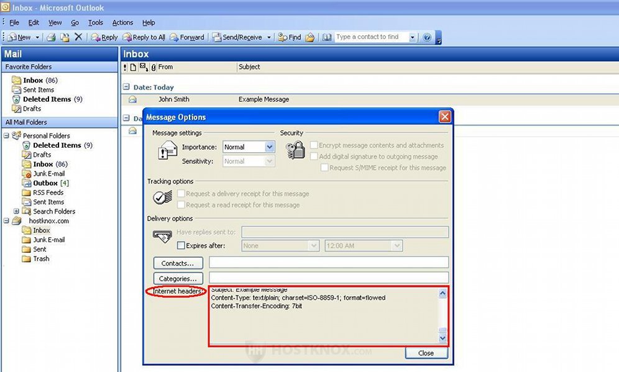Click the Have replies sent to field

345,232
